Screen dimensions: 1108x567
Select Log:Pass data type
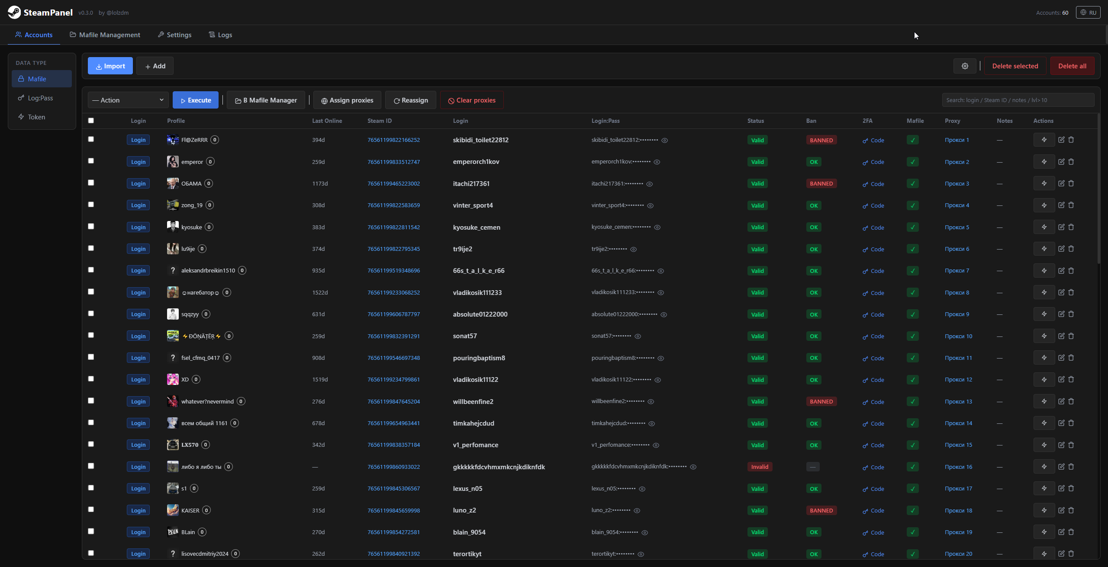[42, 98]
